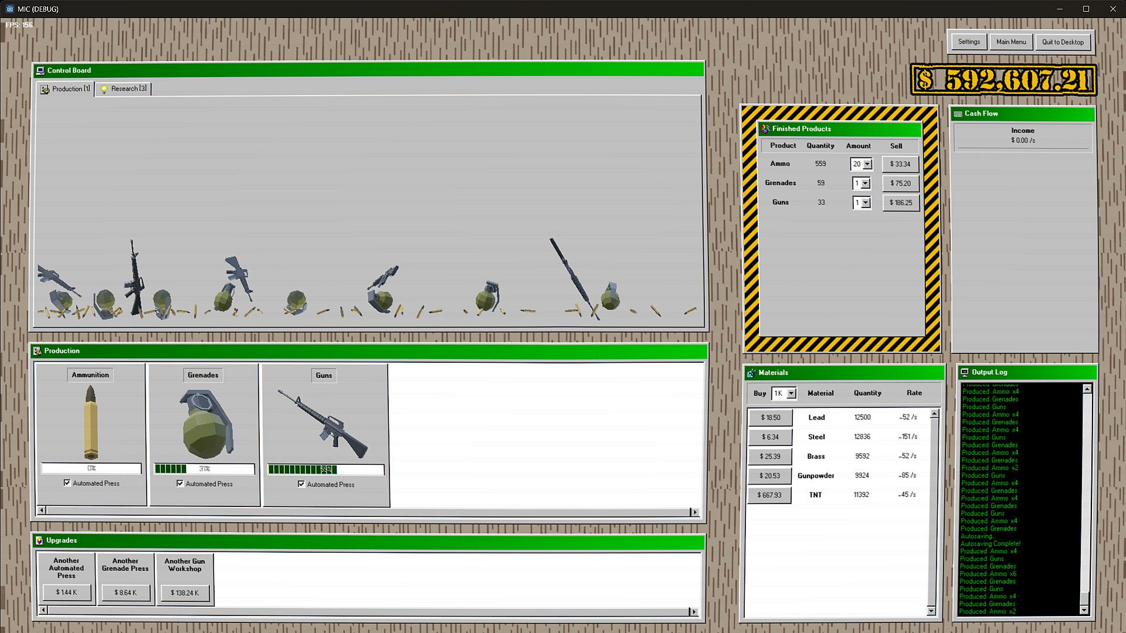Image resolution: width=1126 pixels, height=633 pixels.
Task: Click the Finished Products panel title icon
Action: pyautogui.click(x=765, y=129)
